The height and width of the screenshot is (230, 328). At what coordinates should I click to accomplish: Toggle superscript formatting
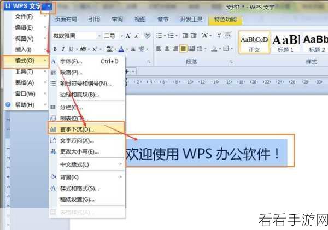[95, 49]
